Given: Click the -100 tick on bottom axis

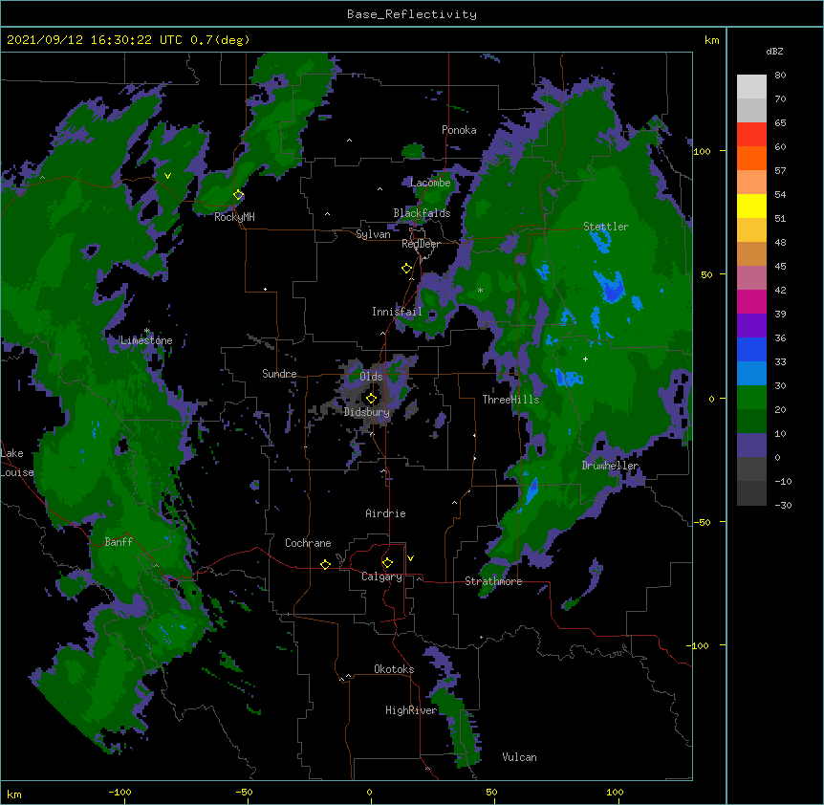Looking at the screenshot, I should click(120, 792).
